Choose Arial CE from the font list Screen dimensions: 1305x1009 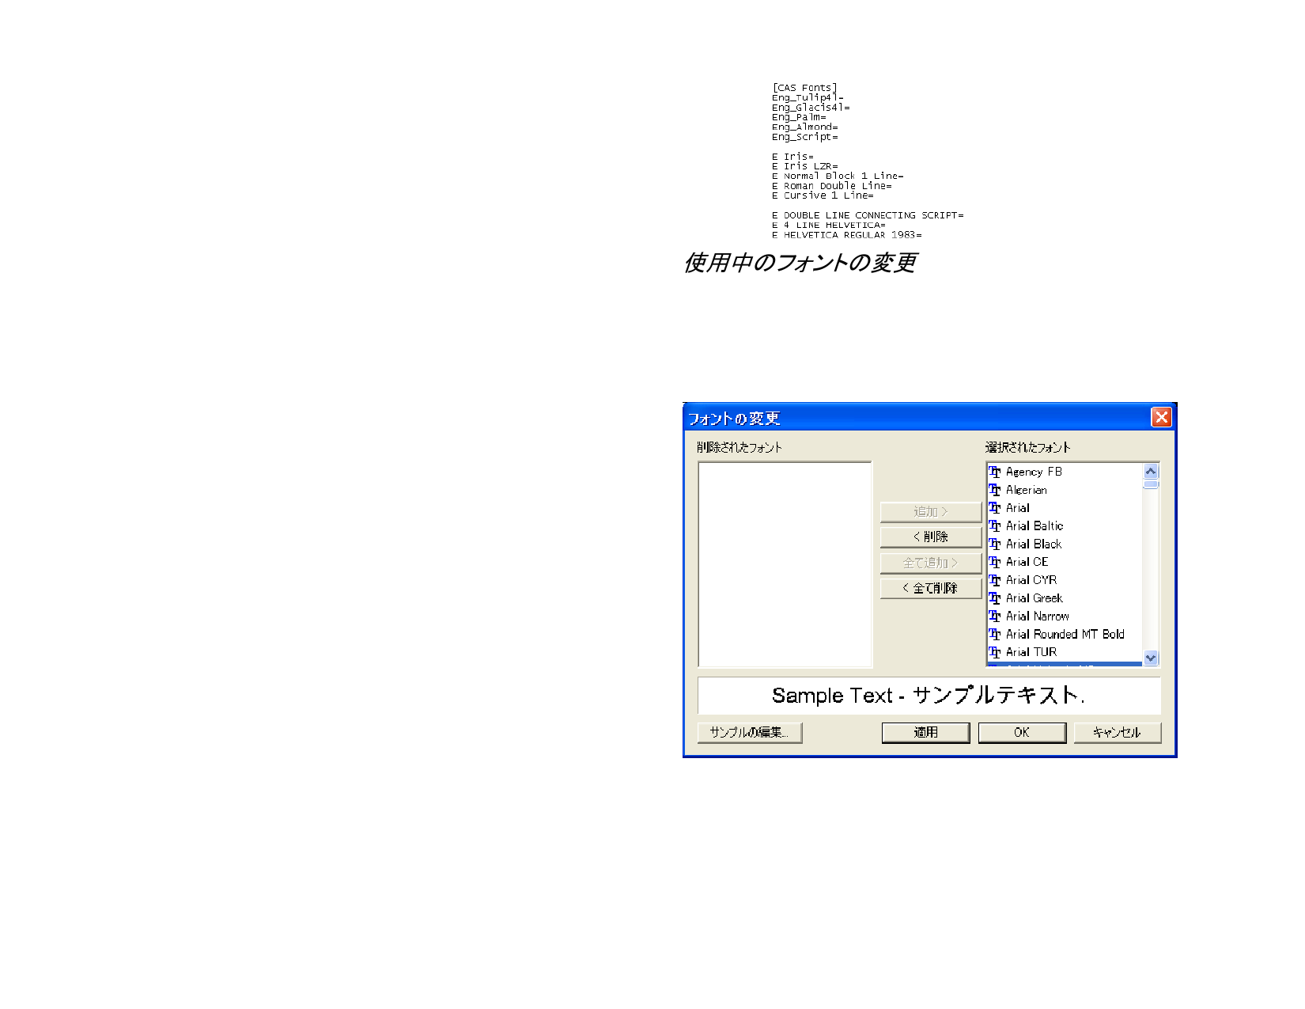[x=1027, y=563]
